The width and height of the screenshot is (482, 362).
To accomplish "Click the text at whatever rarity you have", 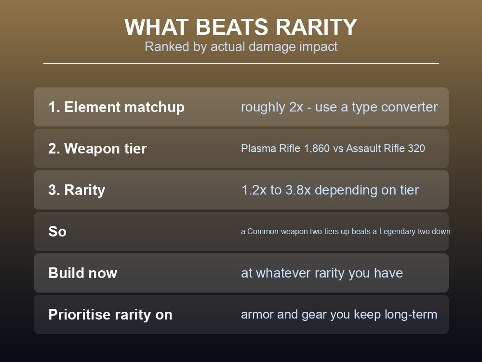I will pyautogui.click(x=322, y=273).
